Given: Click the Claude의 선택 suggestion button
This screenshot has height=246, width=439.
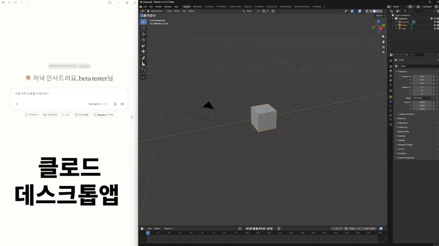Looking at the screenshot, I should point(103,115).
